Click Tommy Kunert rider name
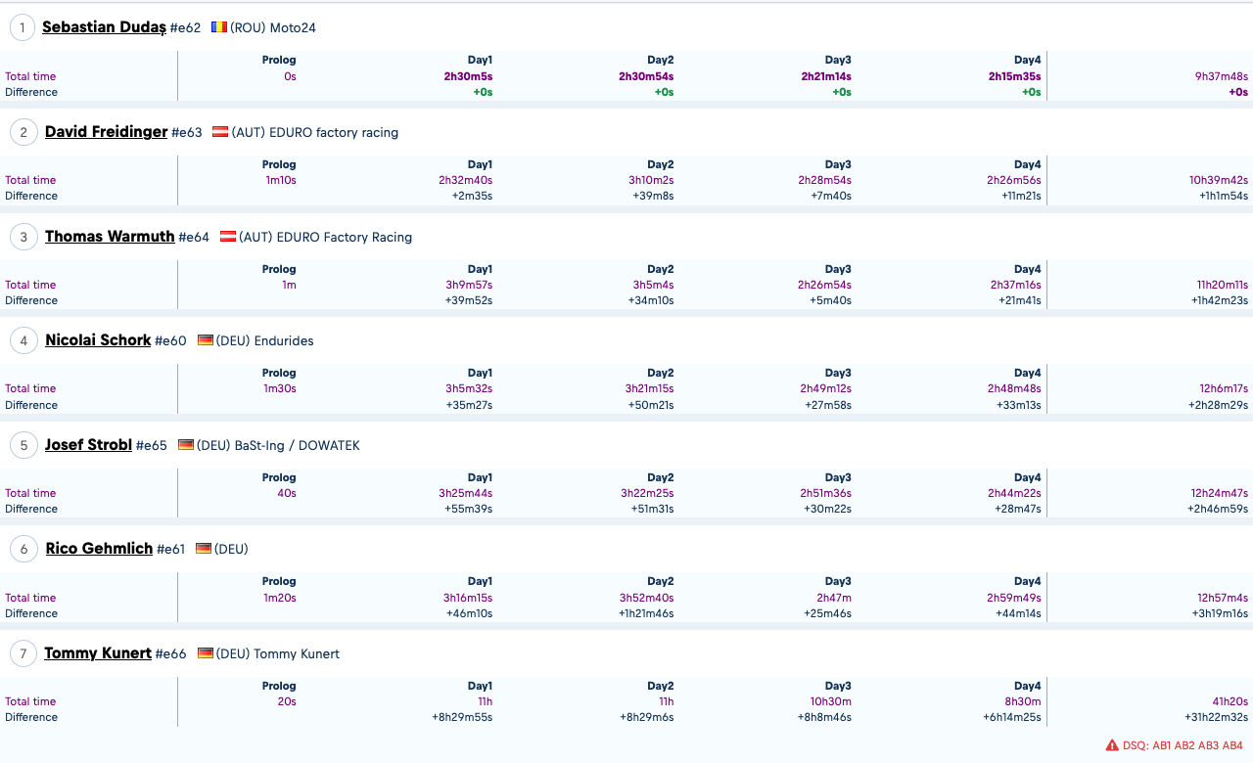1253x763 pixels. 98,653
